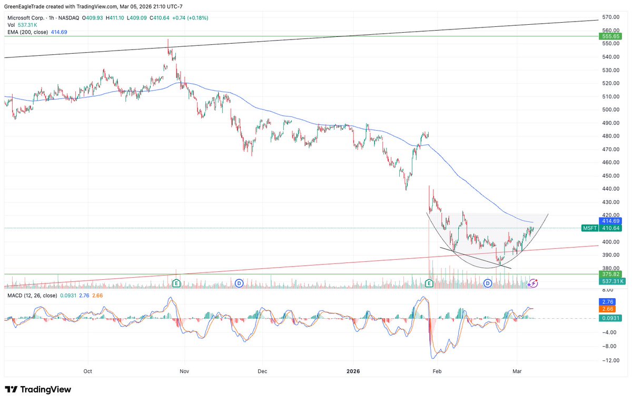The width and height of the screenshot is (632, 402).
Task: Select the 410.64 current price axis label
Action: (x=611, y=228)
